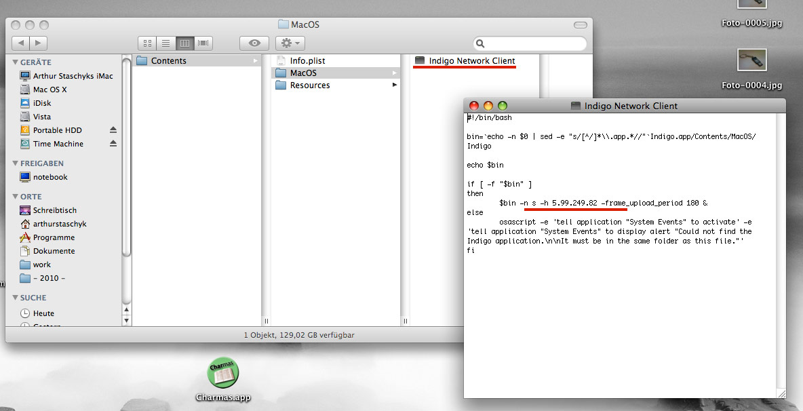Image resolution: width=803 pixels, height=411 pixels.
Task: Select Mac OS X drive in sidebar
Action: (x=43, y=90)
